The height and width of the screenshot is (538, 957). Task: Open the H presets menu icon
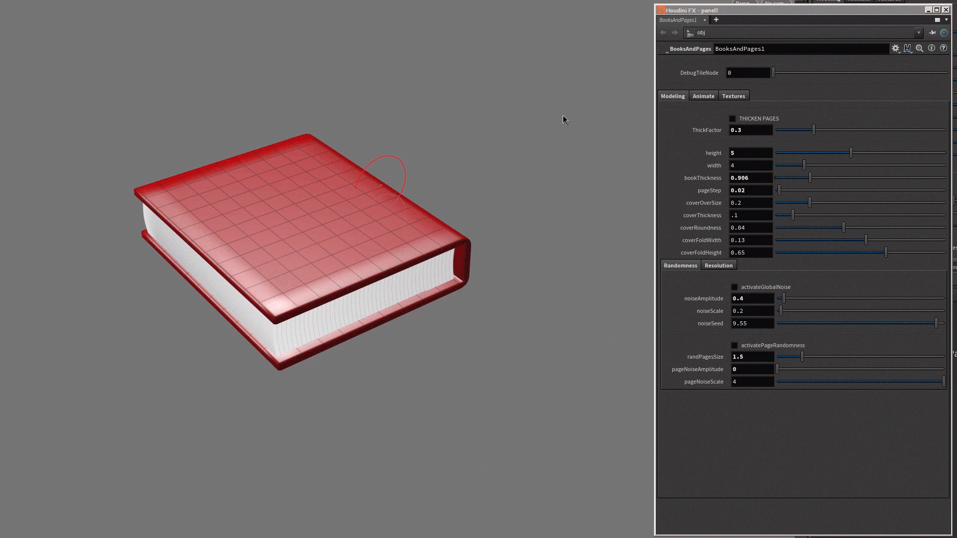(908, 48)
